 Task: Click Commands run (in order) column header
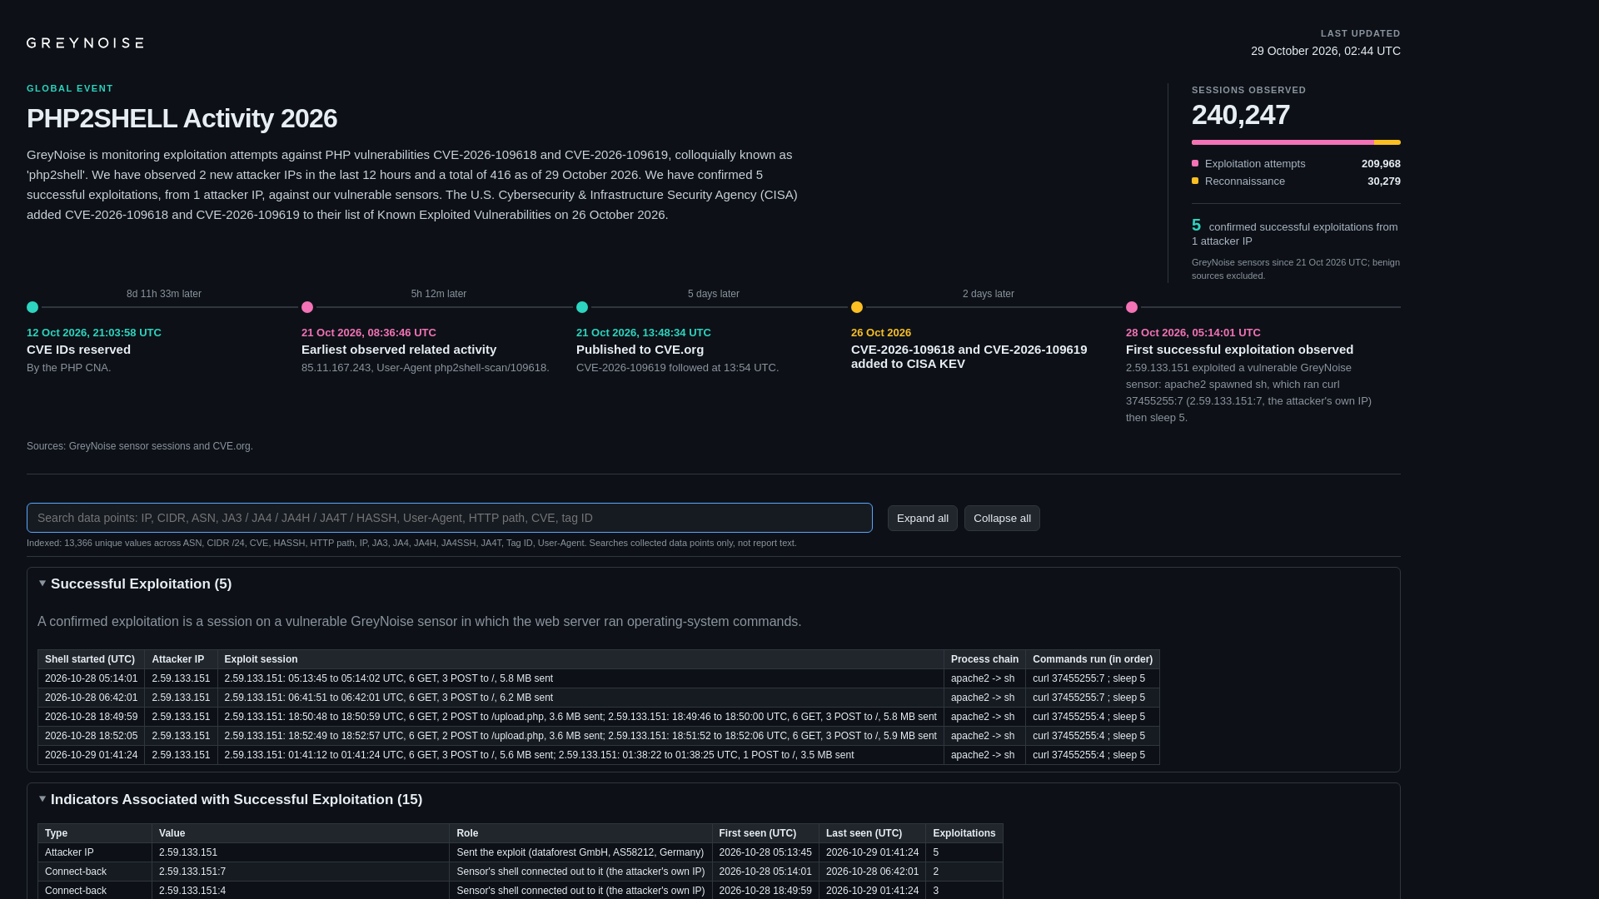1093,659
